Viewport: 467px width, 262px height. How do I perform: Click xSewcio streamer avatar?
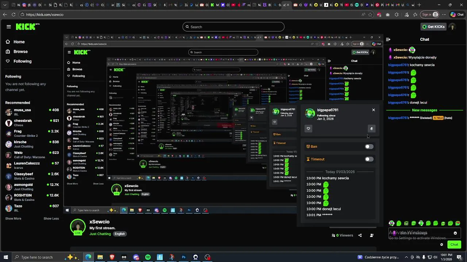click(78, 227)
